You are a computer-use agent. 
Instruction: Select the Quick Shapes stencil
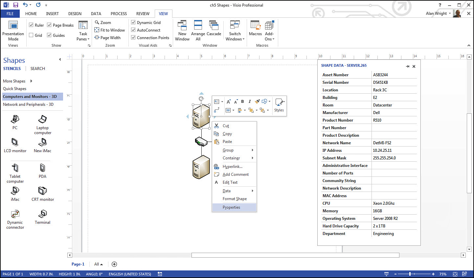pos(15,88)
